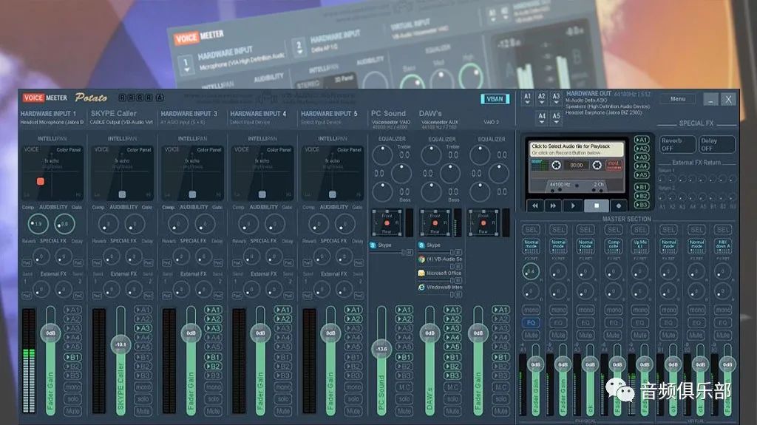Click the Windows Internet Explorer app icon
Image resolution: width=757 pixels, height=425 pixels.
421,288
